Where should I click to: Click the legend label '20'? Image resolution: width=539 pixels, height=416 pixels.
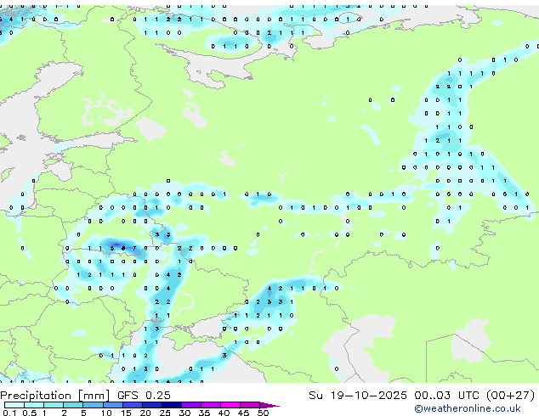[x=145, y=413]
